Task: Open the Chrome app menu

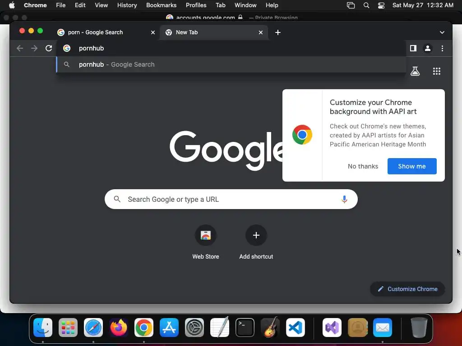Action: click(x=35, y=5)
